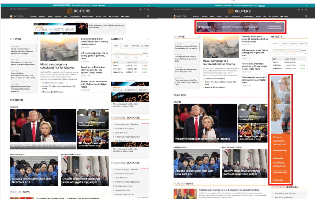Click upper Download Now in orange side ad
Image resolution: width=315 pixels, height=199 pixels.
(x=280, y=150)
